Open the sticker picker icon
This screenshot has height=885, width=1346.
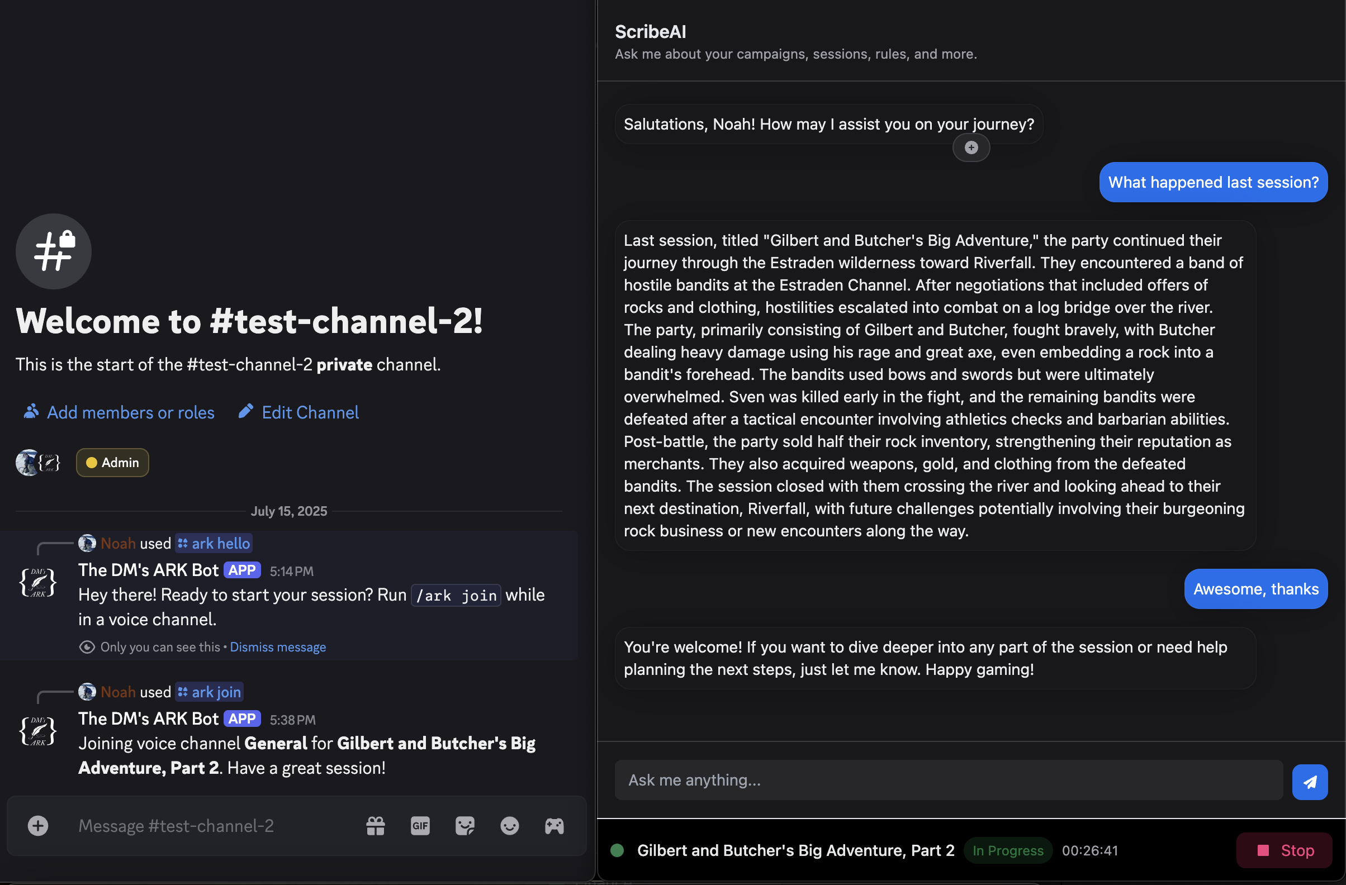click(465, 826)
